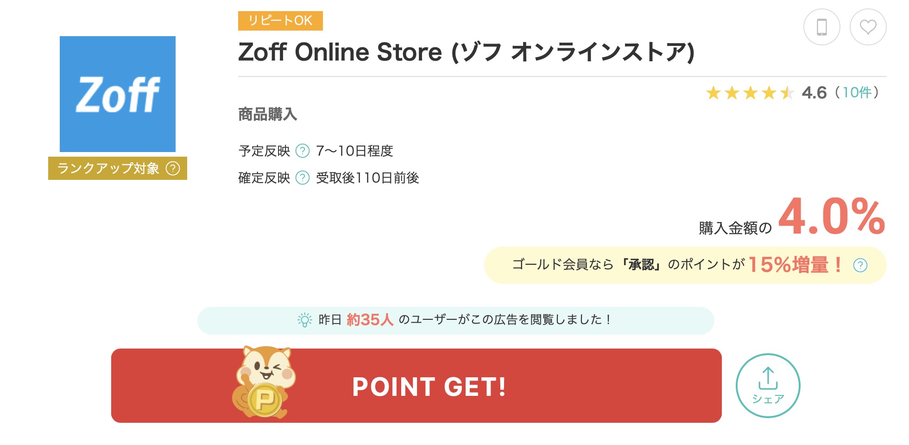Click the シェア share button
Viewport: 909px width, 445px height.
click(x=768, y=386)
